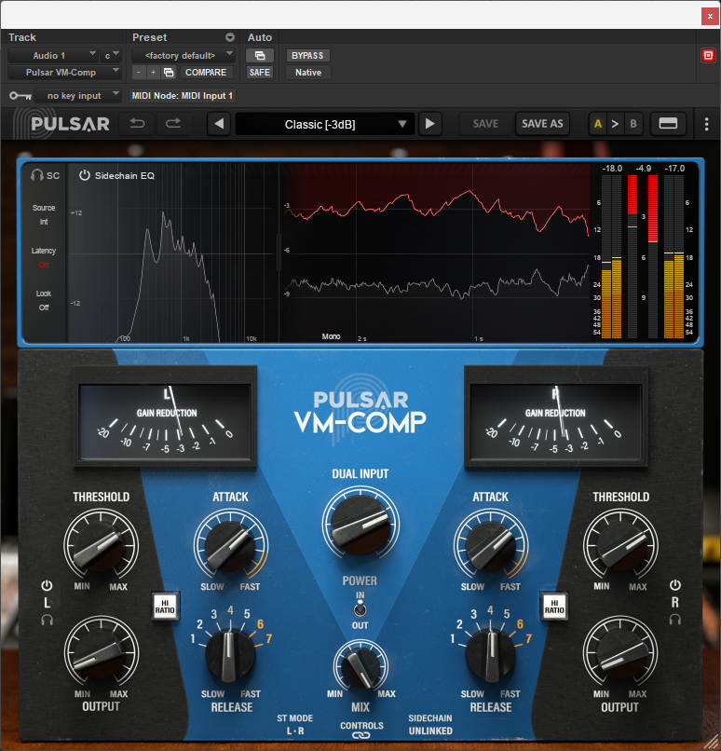Click the key input key icon
Image resolution: width=721 pixels, height=751 pixels.
coord(20,96)
